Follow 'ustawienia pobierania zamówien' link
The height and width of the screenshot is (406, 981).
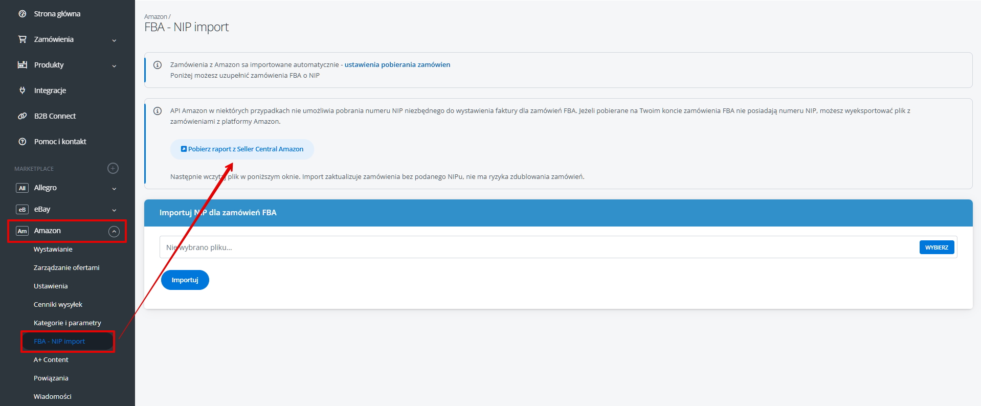coord(397,65)
